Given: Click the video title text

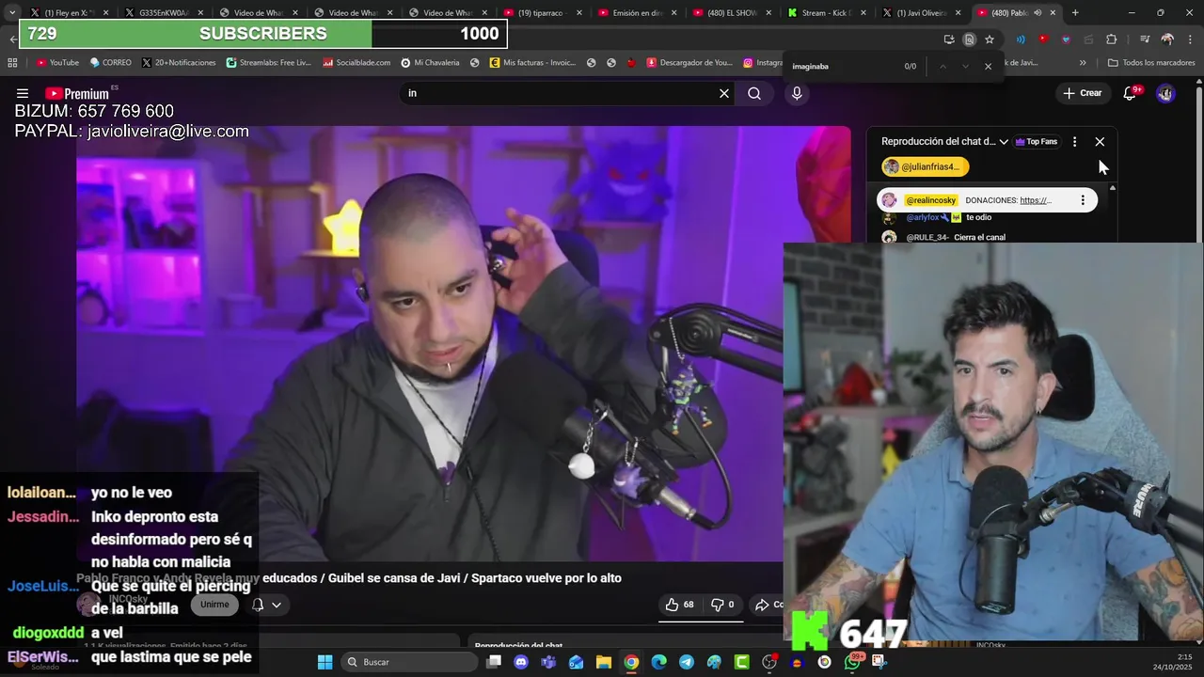Looking at the screenshot, I should pyautogui.click(x=349, y=578).
